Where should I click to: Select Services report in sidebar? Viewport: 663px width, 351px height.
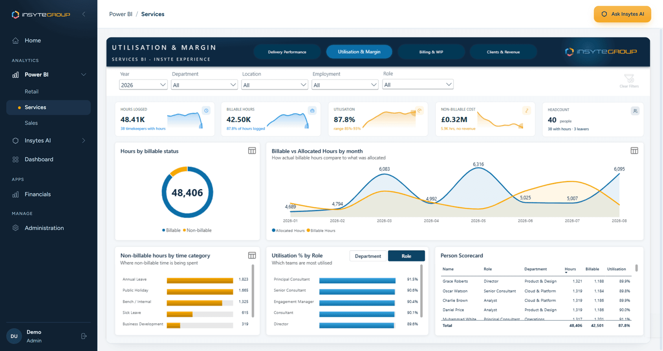(48, 107)
